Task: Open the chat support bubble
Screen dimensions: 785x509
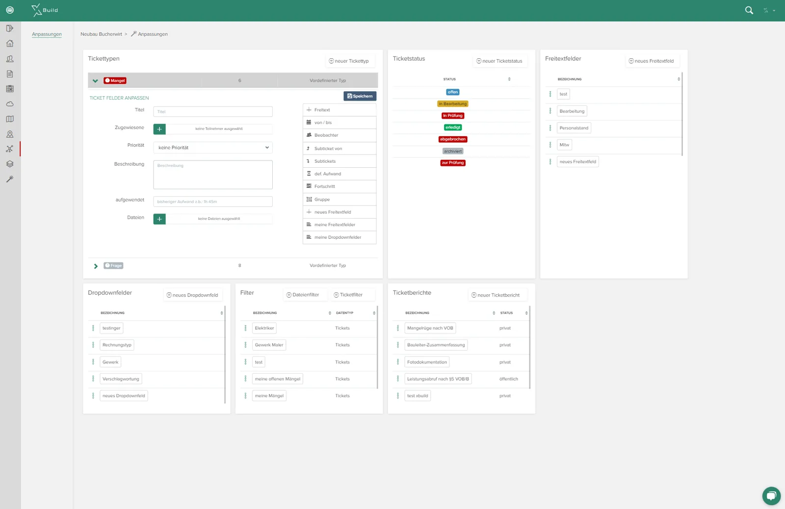Action: pyautogui.click(x=771, y=496)
